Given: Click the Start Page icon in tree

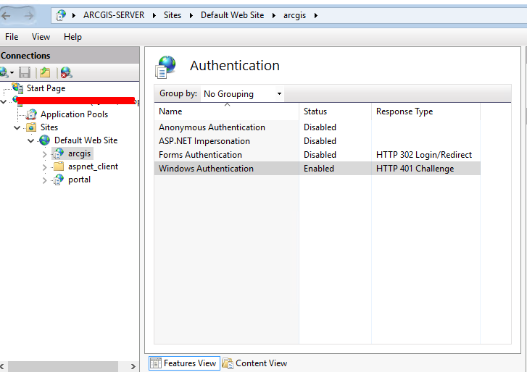Looking at the screenshot, I should click(17, 88).
